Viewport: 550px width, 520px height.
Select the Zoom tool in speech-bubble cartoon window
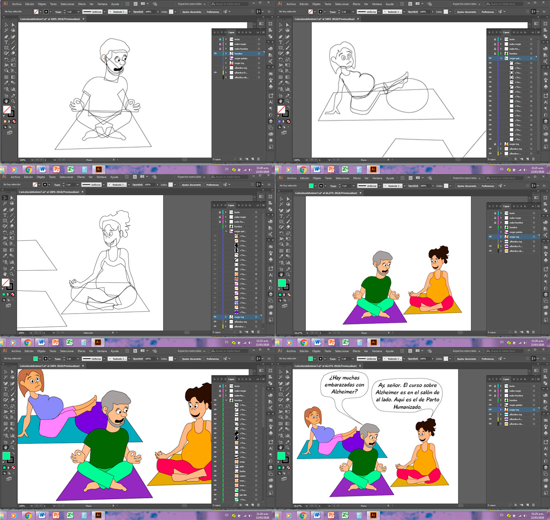point(288,448)
